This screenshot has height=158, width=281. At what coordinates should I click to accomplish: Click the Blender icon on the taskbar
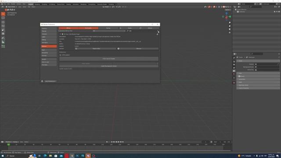click(x=72, y=156)
